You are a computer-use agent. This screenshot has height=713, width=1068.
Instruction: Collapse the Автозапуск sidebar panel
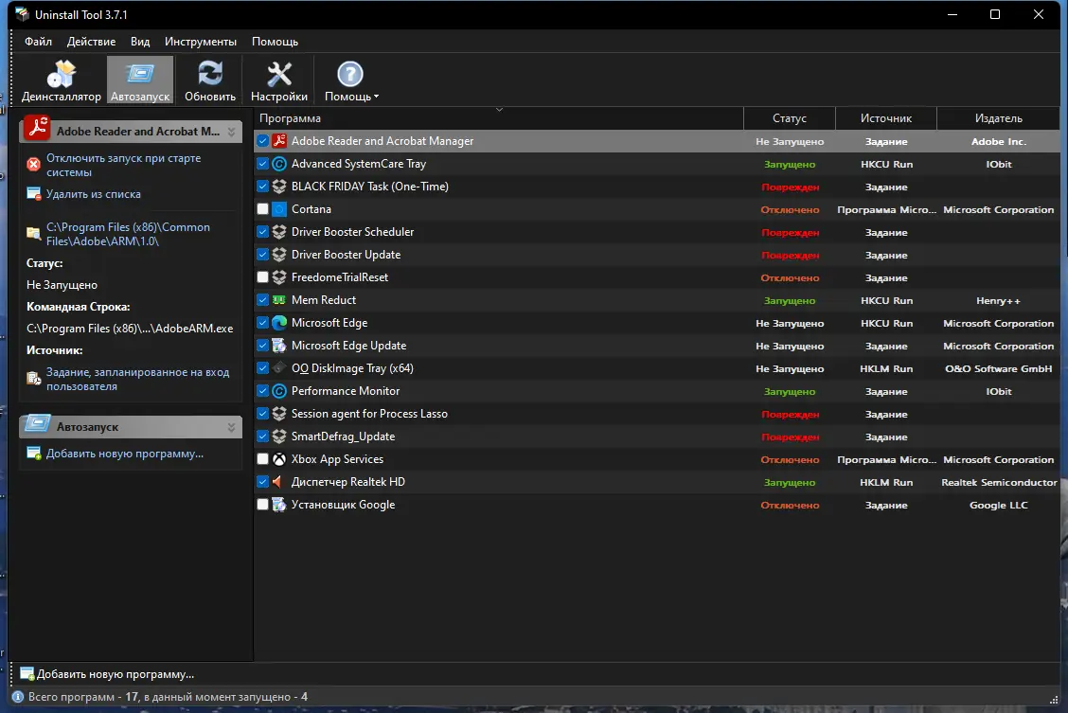(x=232, y=427)
